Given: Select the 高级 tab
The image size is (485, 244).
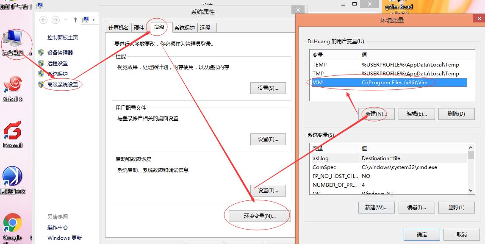Looking at the screenshot, I should pyautogui.click(x=159, y=27).
